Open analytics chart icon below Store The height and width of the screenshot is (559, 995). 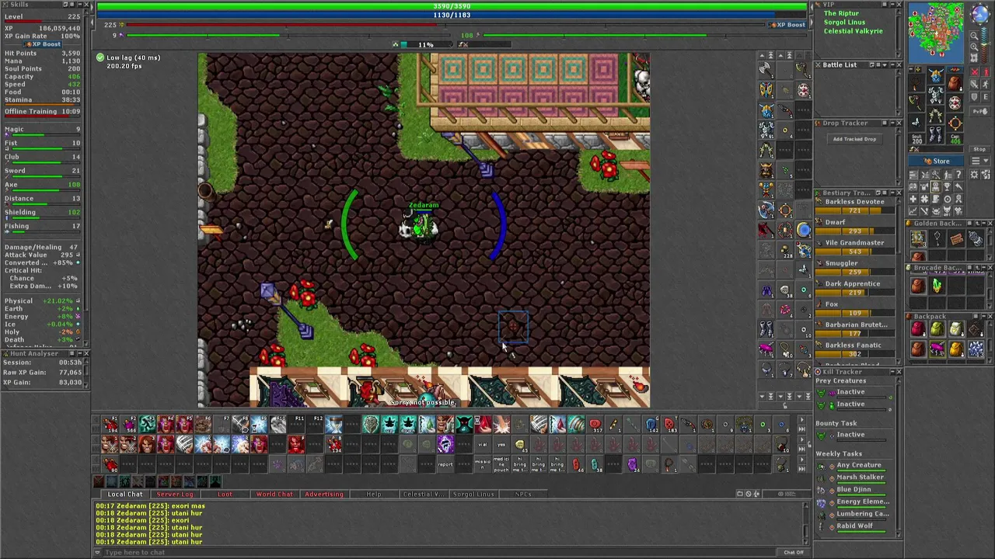tap(913, 210)
